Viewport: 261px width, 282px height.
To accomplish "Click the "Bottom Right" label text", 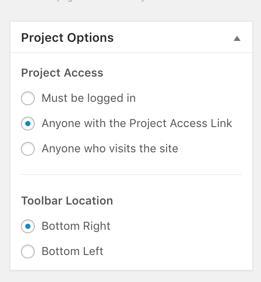I will [x=76, y=226].
